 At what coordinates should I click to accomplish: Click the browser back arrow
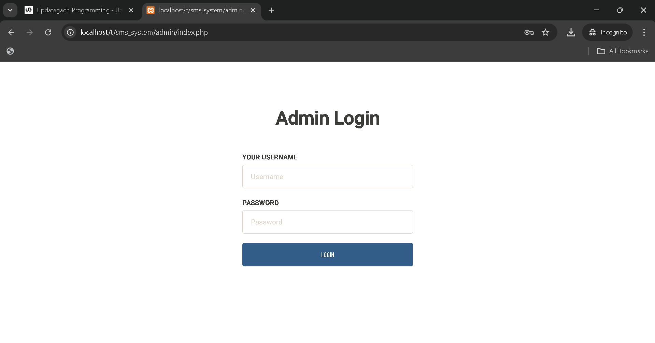tap(11, 32)
